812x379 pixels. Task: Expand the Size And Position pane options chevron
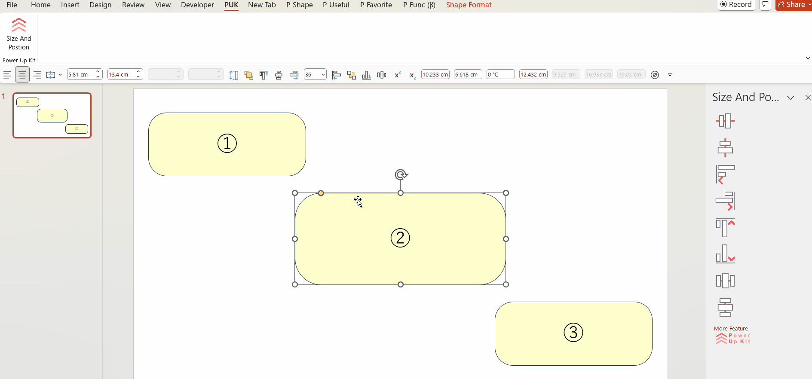[791, 98]
